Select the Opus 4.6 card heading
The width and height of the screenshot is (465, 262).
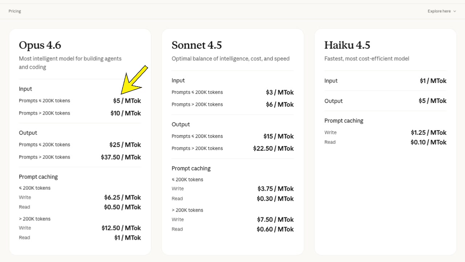[x=40, y=45]
